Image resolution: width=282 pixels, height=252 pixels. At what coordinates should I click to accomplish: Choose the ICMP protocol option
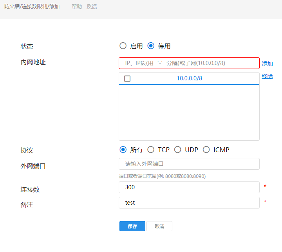[206, 149]
